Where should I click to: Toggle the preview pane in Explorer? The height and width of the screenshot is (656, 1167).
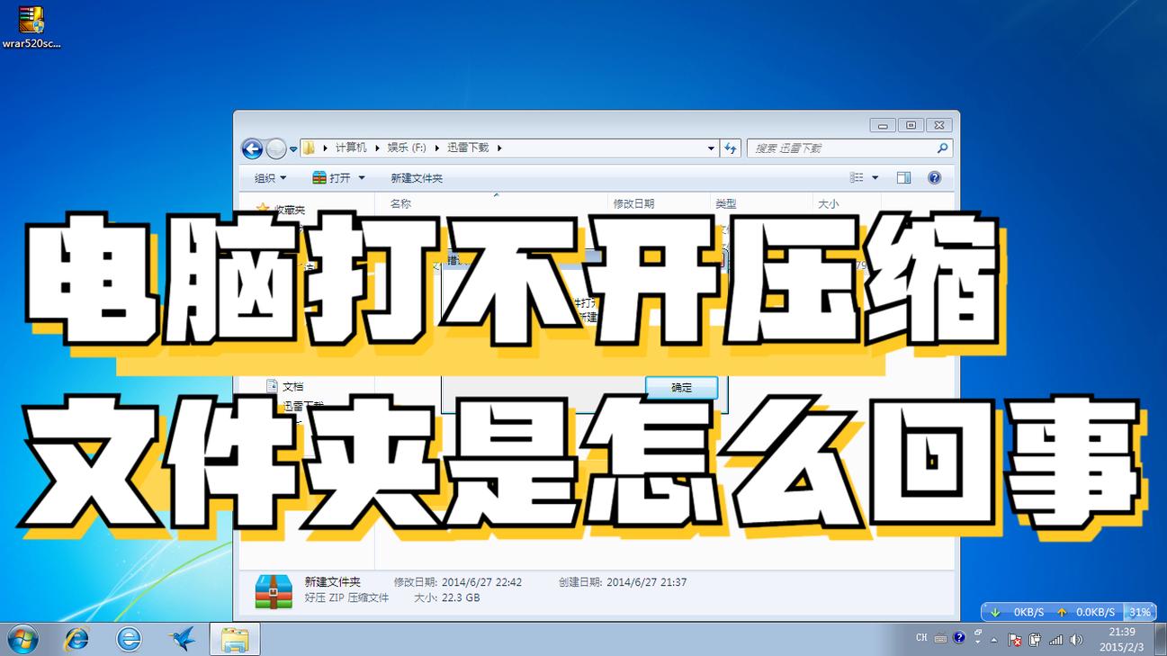click(903, 177)
